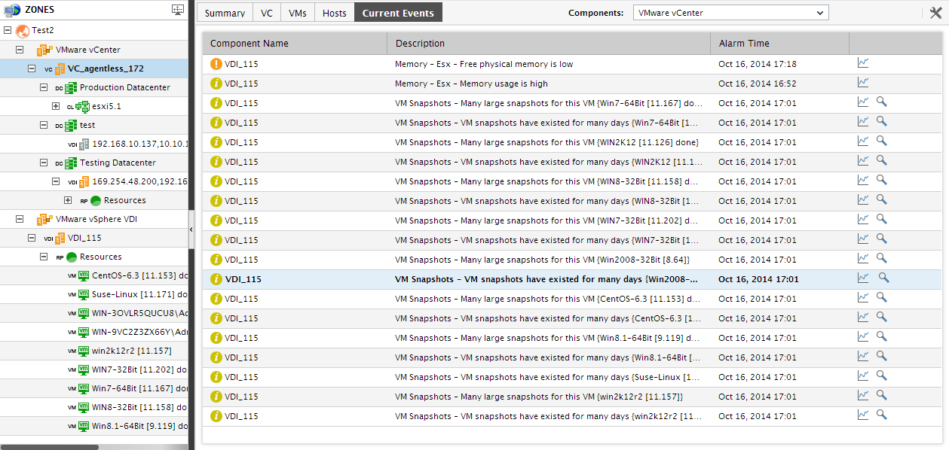Screen dimensions: 949x450
Task: Click the VC_agentless_172 server icon
Action: tap(60, 68)
